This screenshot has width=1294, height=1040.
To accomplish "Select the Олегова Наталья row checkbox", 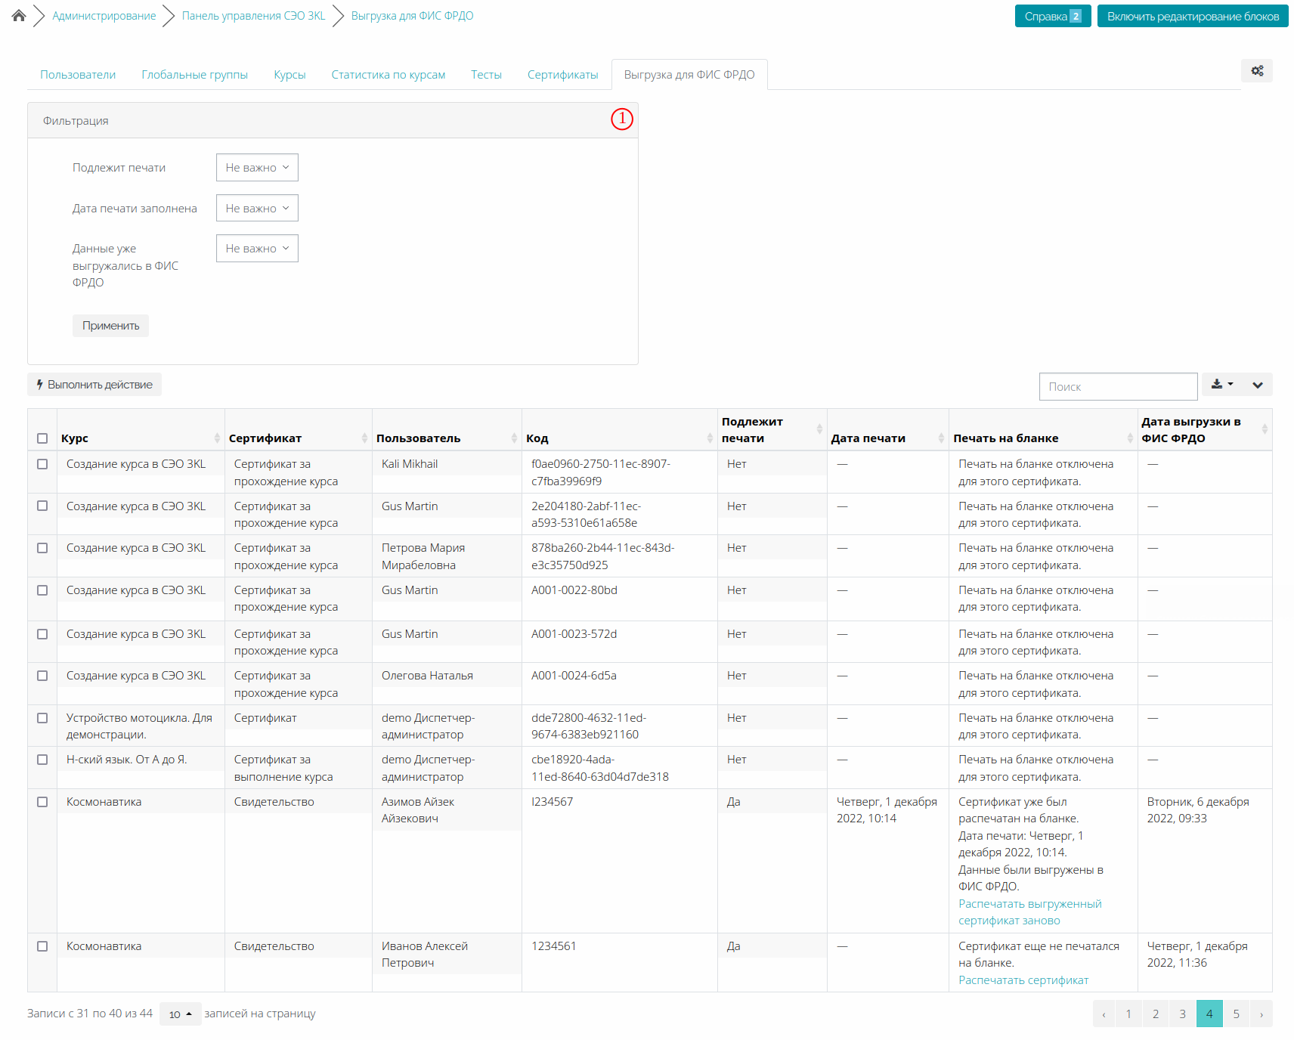I will [42, 676].
